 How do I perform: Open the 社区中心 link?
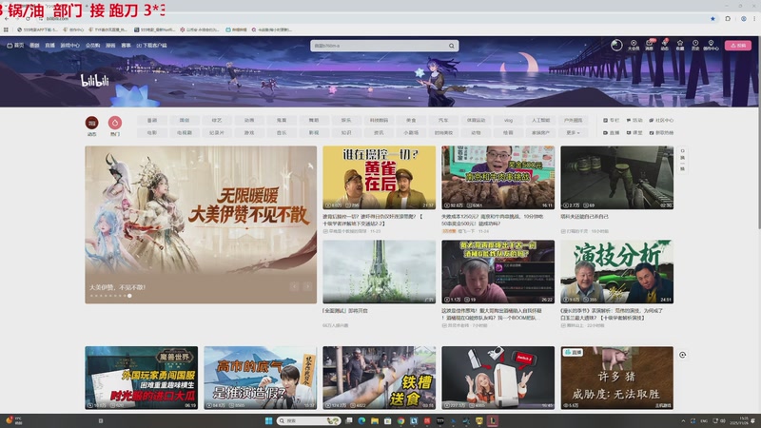coord(661,120)
